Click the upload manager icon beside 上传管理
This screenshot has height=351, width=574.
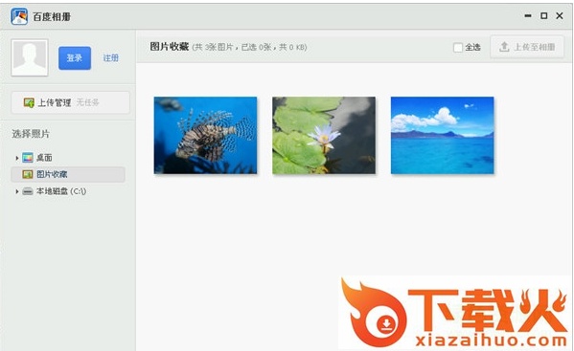tap(29, 102)
